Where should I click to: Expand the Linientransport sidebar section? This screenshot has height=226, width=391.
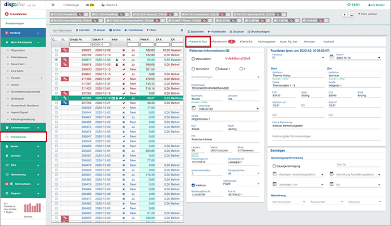click(x=23, y=127)
